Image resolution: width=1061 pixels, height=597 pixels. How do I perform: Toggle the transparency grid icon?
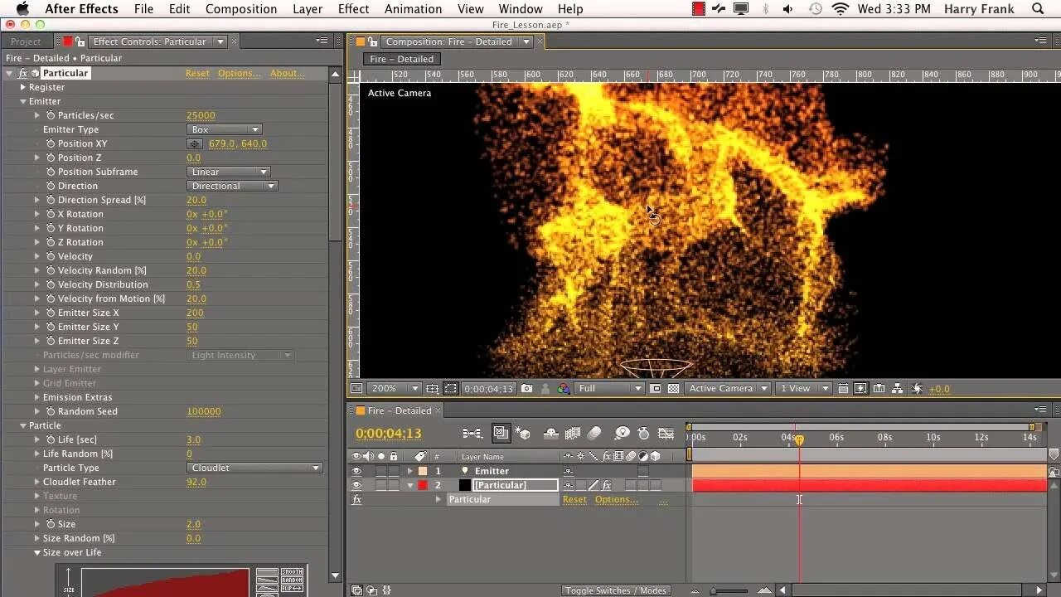674,388
